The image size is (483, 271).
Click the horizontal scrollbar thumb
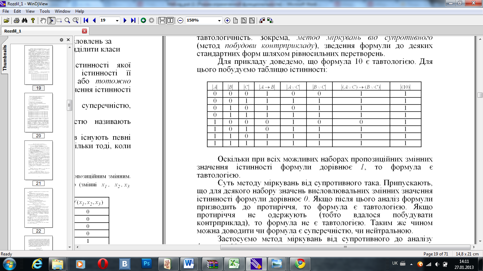coord(345,247)
